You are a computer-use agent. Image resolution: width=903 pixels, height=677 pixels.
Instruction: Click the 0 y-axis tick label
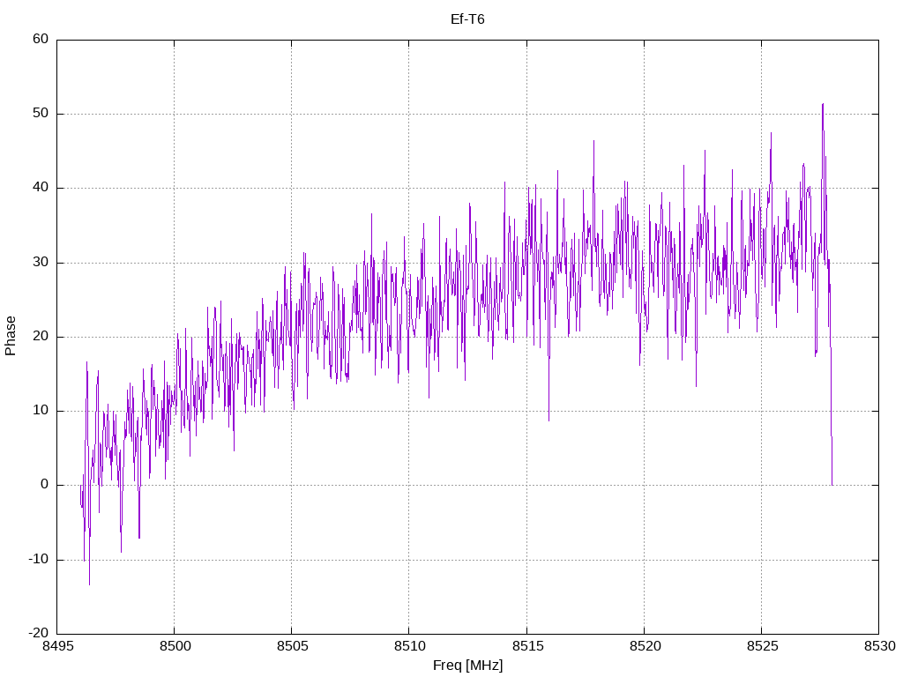(x=45, y=485)
